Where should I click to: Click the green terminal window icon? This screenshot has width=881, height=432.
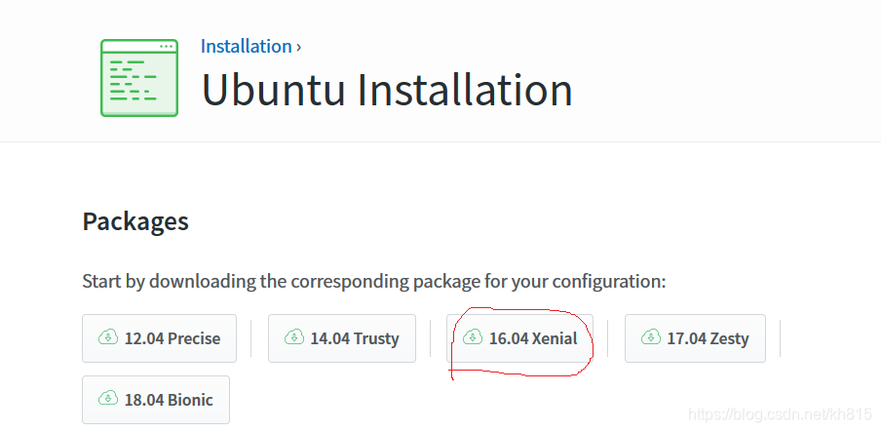139,78
